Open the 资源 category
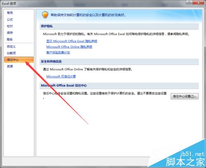This screenshot has width=206, height=168. point(10,66)
